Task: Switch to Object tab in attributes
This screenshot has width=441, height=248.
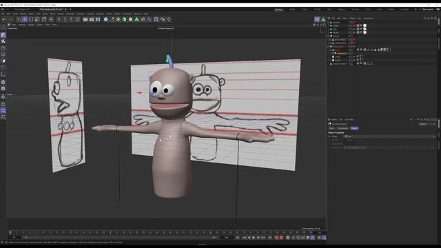Action: (354, 128)
